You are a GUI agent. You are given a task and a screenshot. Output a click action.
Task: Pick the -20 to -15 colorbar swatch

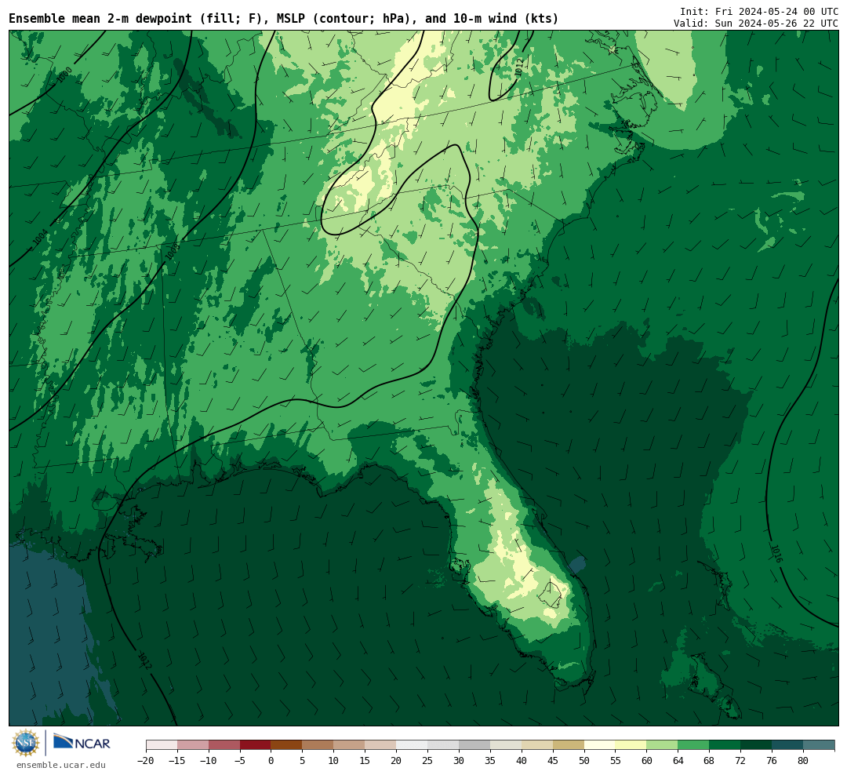click(162, 745)
